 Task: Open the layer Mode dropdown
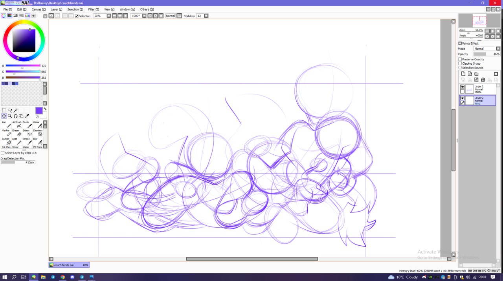pyautogui.click(x=487, y=49)
